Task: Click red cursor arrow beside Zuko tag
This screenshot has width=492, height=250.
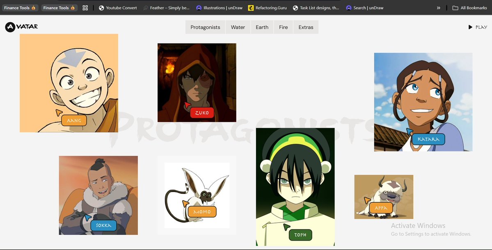Action: [x=188, y=105]
